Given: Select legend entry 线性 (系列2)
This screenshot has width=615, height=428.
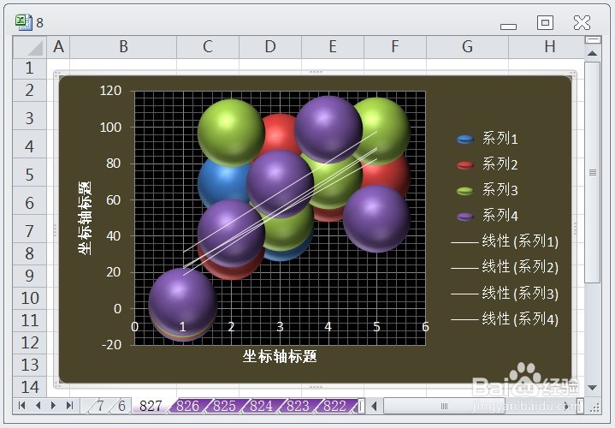Looking at the screenshot, I should (505, 268).
